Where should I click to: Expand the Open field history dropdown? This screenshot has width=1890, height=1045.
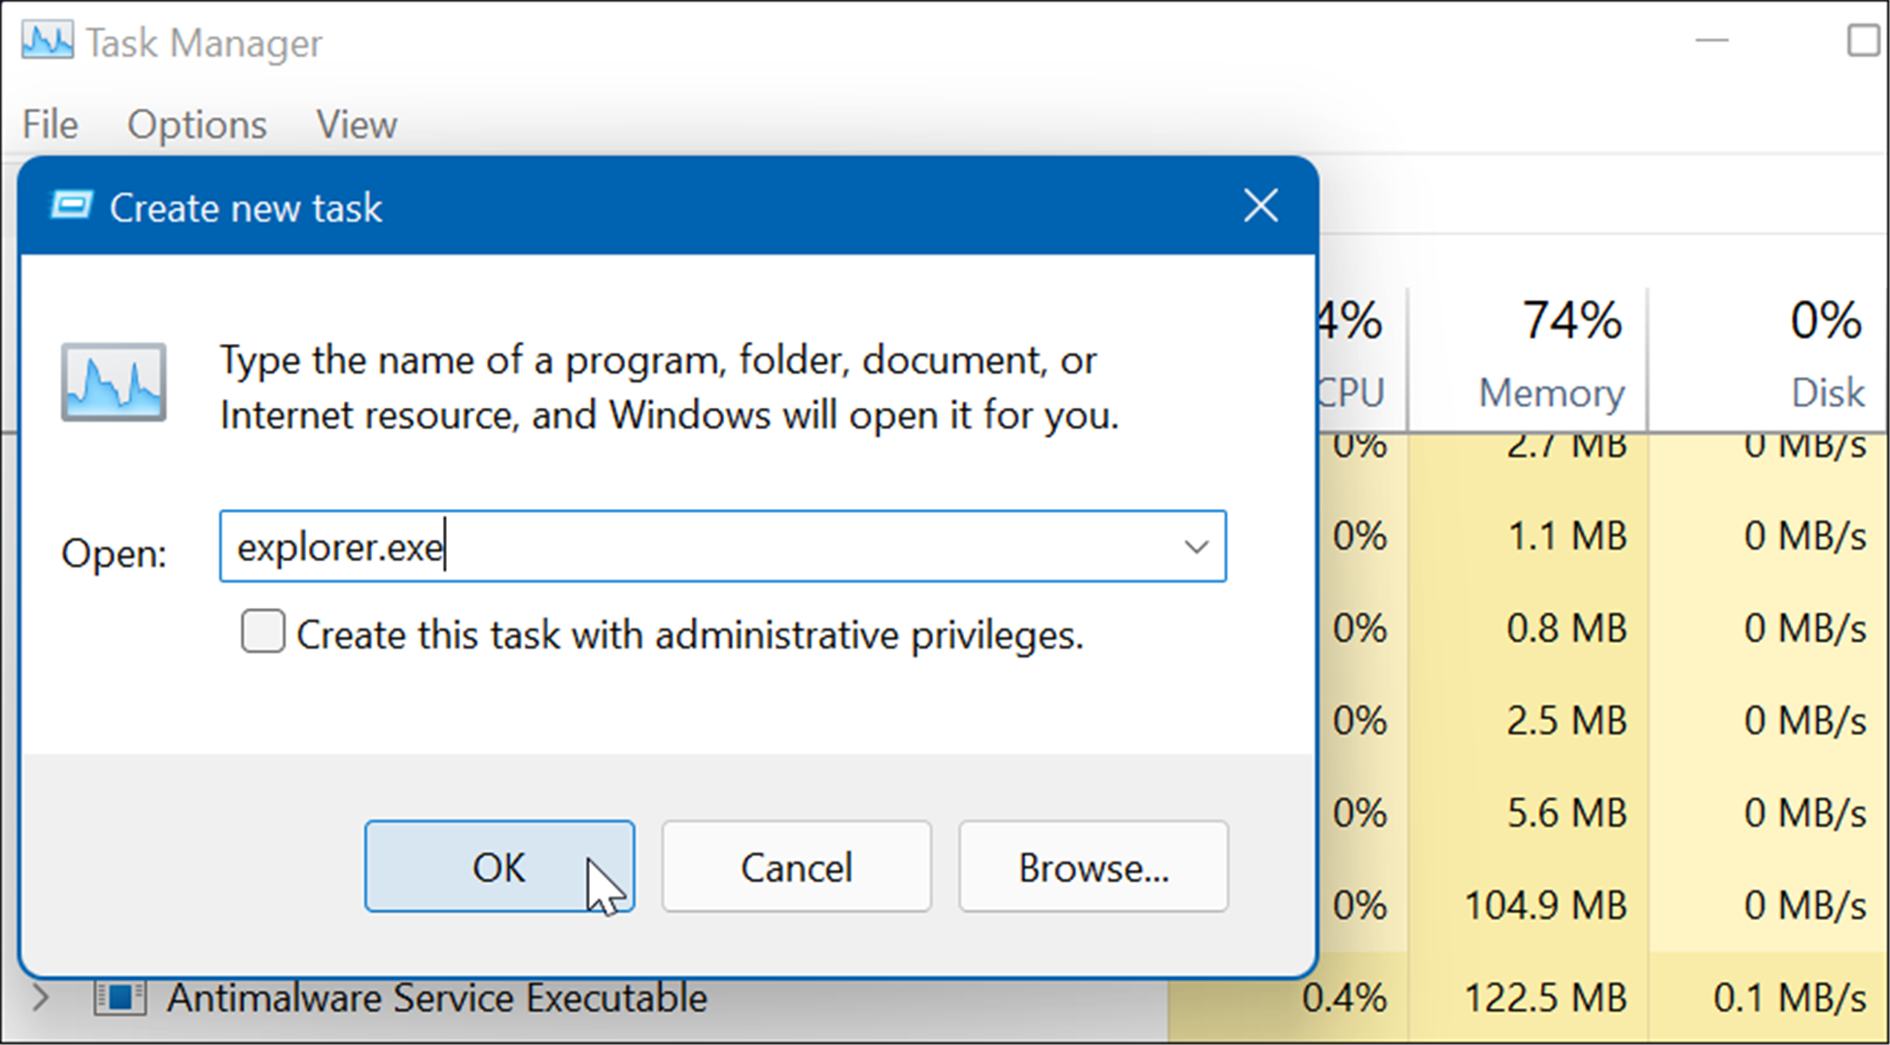[1196, 547]
